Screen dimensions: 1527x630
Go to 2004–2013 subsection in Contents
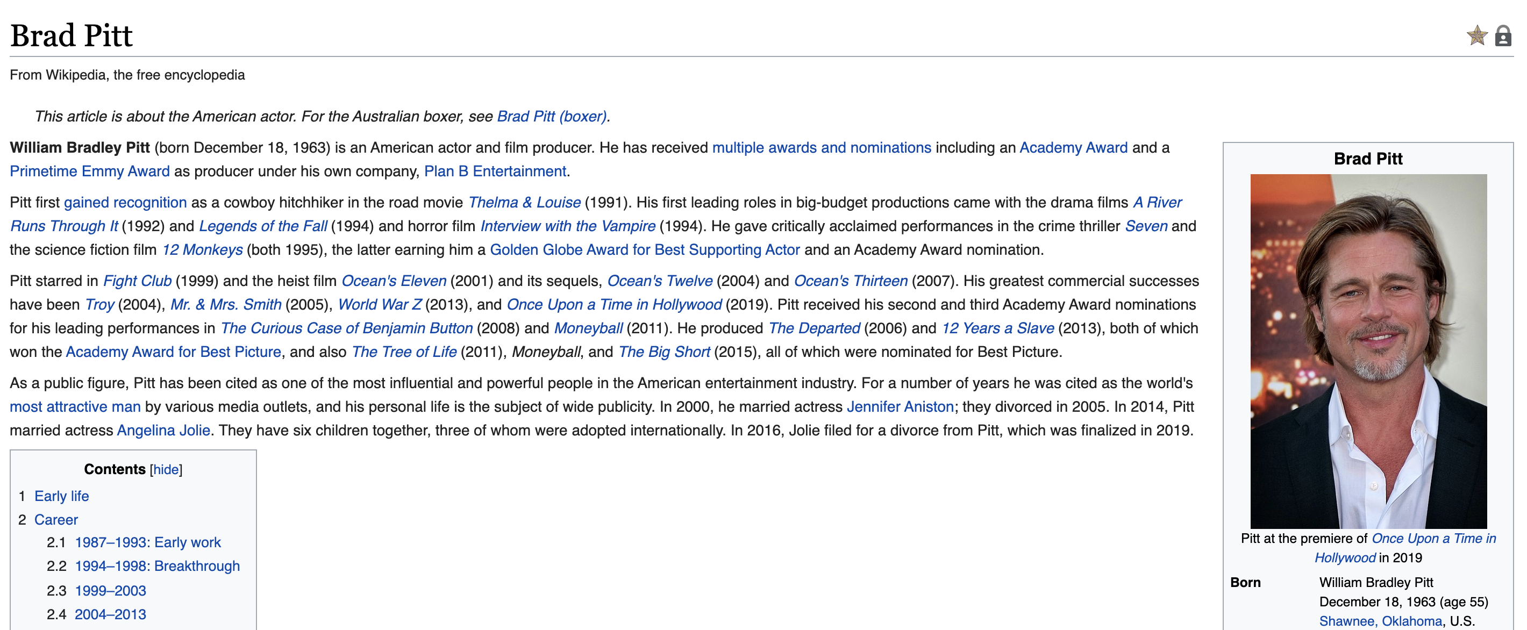click(110, 614)
